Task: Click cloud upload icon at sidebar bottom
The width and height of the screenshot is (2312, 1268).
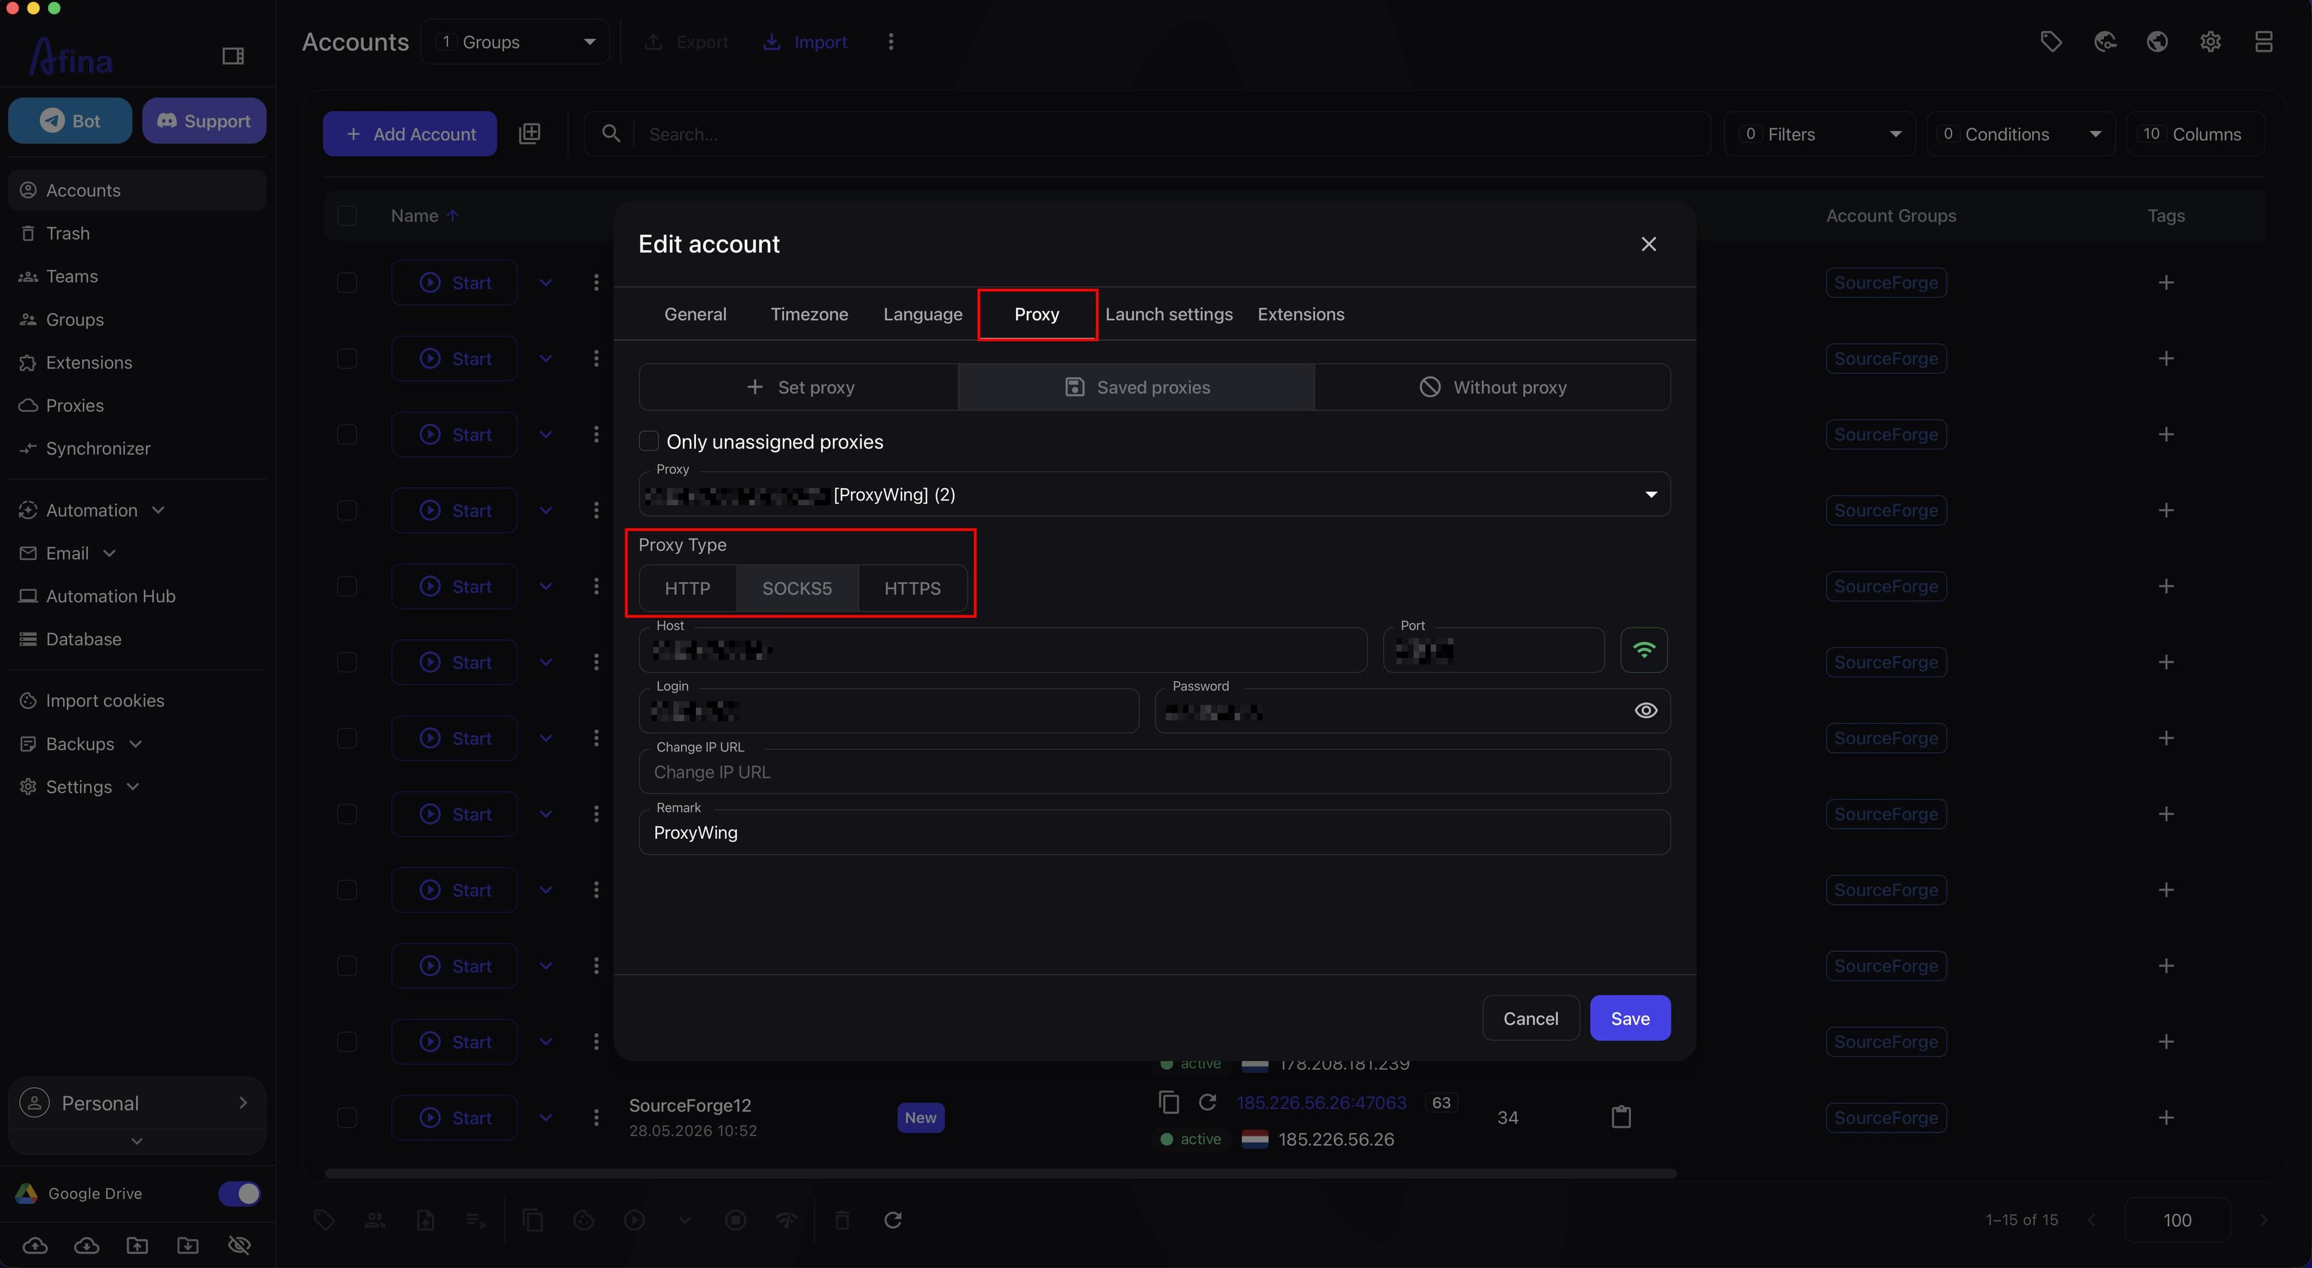Action: pos(35,1245)
